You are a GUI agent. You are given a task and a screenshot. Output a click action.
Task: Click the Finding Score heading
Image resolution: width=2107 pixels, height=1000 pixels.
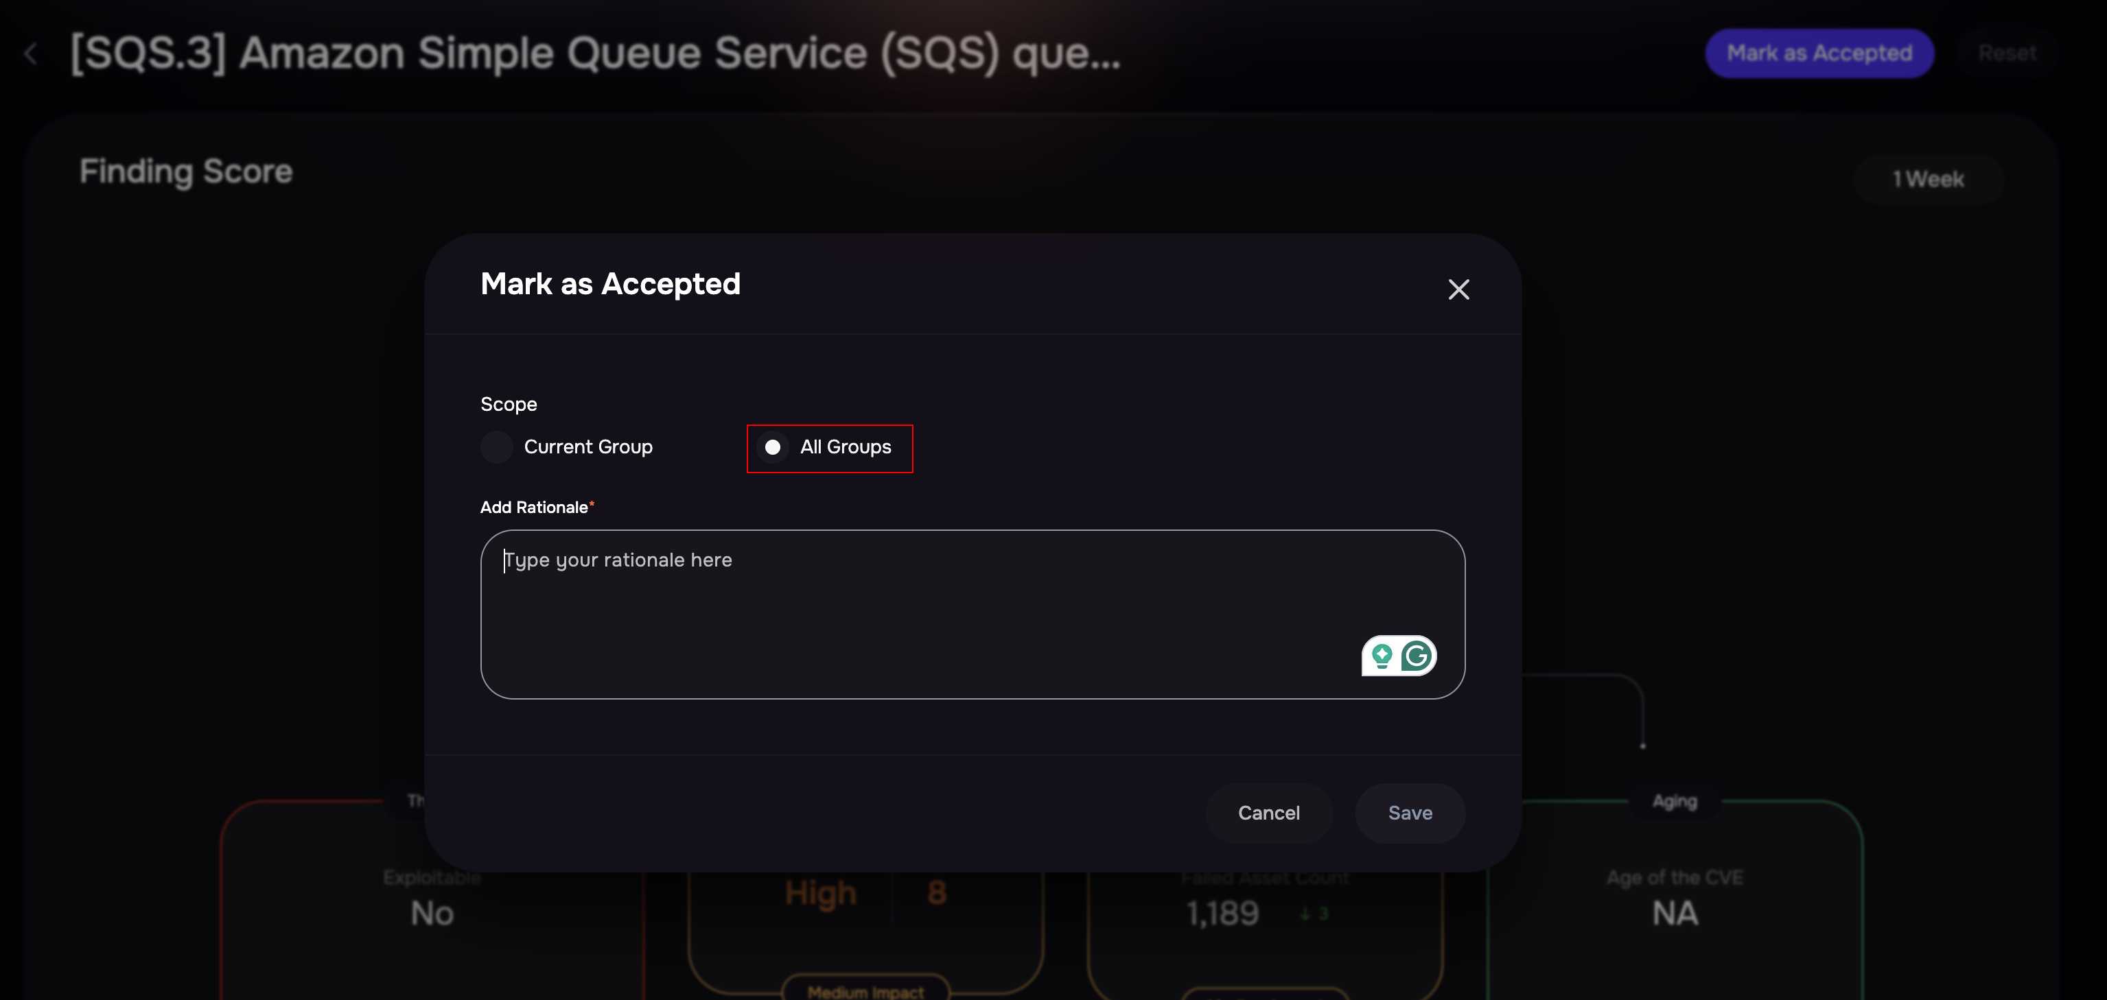(x=186, y=173)
